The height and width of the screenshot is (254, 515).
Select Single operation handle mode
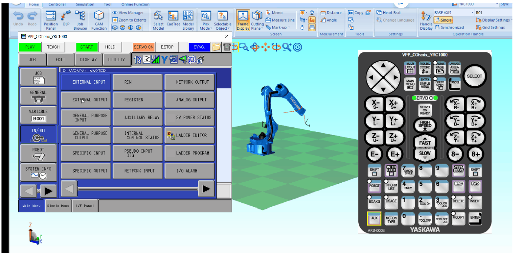443,20
